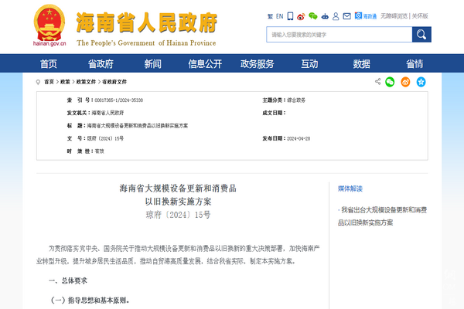This screenshot has width=464, height=309.
Task: Open the header Weibo icon
Action: tap(301, 15)
